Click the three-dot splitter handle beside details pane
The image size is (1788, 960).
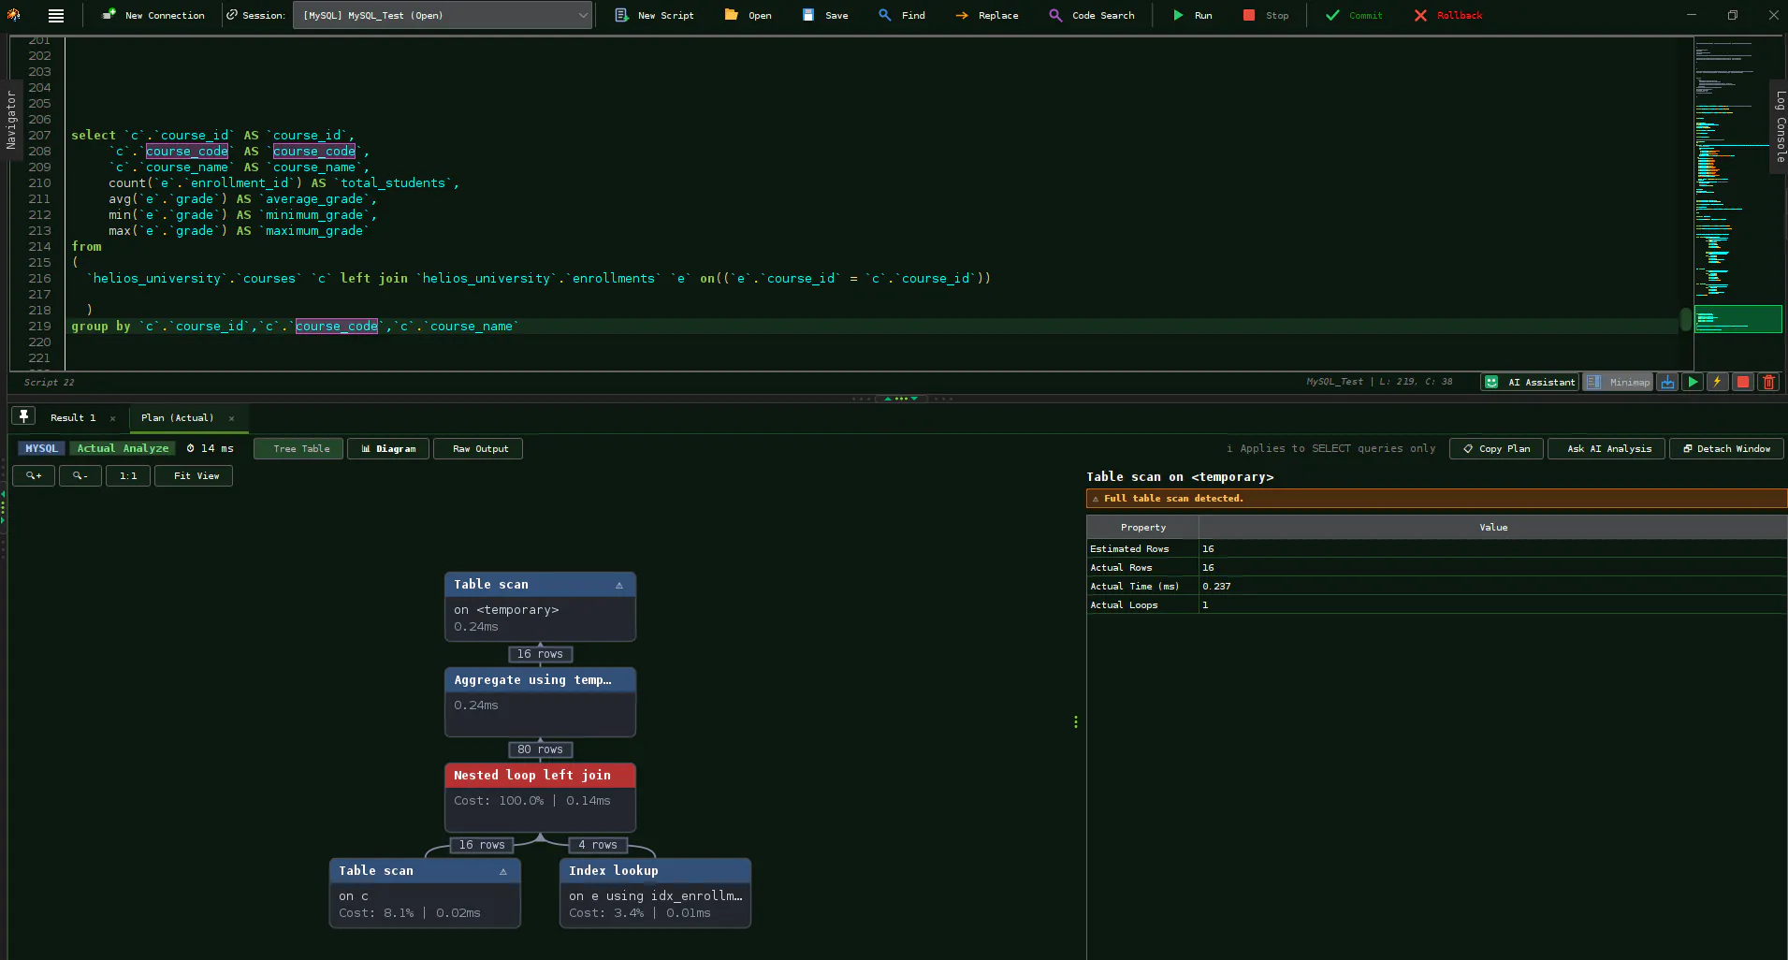1076,721
